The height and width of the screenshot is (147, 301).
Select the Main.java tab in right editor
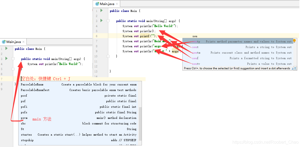click(107, 4)
